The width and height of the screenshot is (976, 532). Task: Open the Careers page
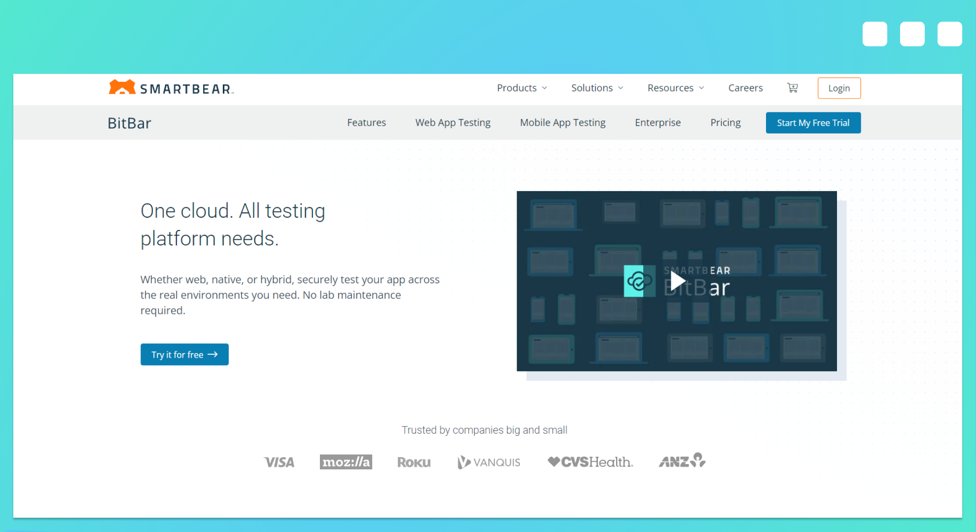point(745,88)
